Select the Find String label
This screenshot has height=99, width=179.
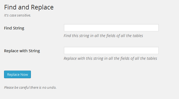(x=14, y=28)
